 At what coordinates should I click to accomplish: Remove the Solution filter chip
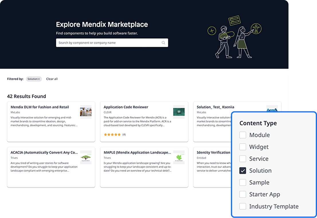(x=39, y=79)
